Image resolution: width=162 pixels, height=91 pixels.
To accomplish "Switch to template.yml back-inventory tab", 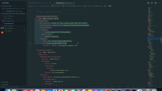I will coord(39,3).
